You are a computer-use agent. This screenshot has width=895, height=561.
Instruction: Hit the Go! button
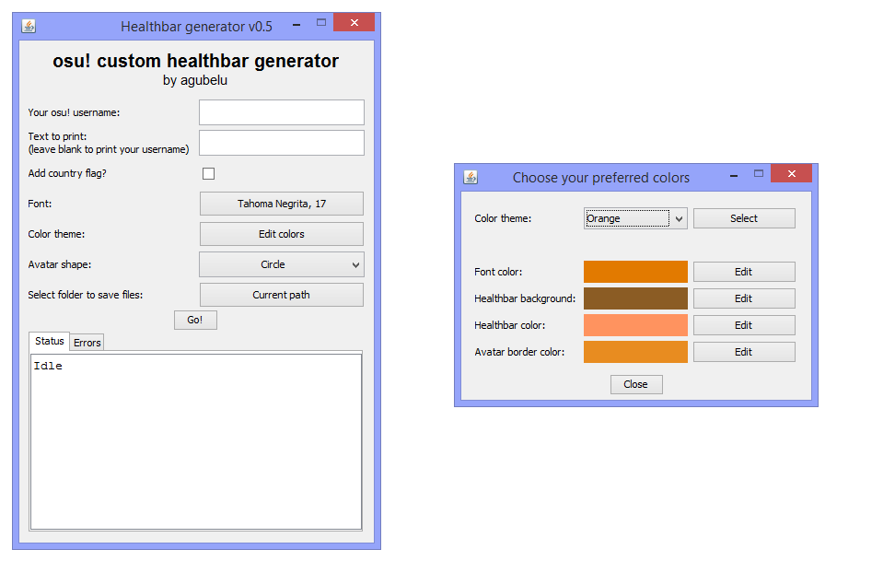pyautogui.click(x=195, y=320)
